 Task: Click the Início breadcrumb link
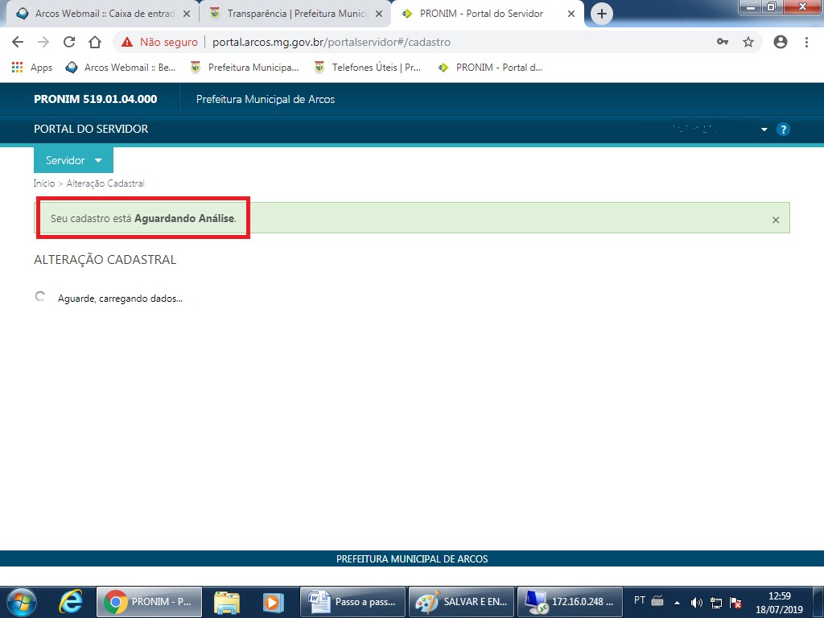[44, 183]
